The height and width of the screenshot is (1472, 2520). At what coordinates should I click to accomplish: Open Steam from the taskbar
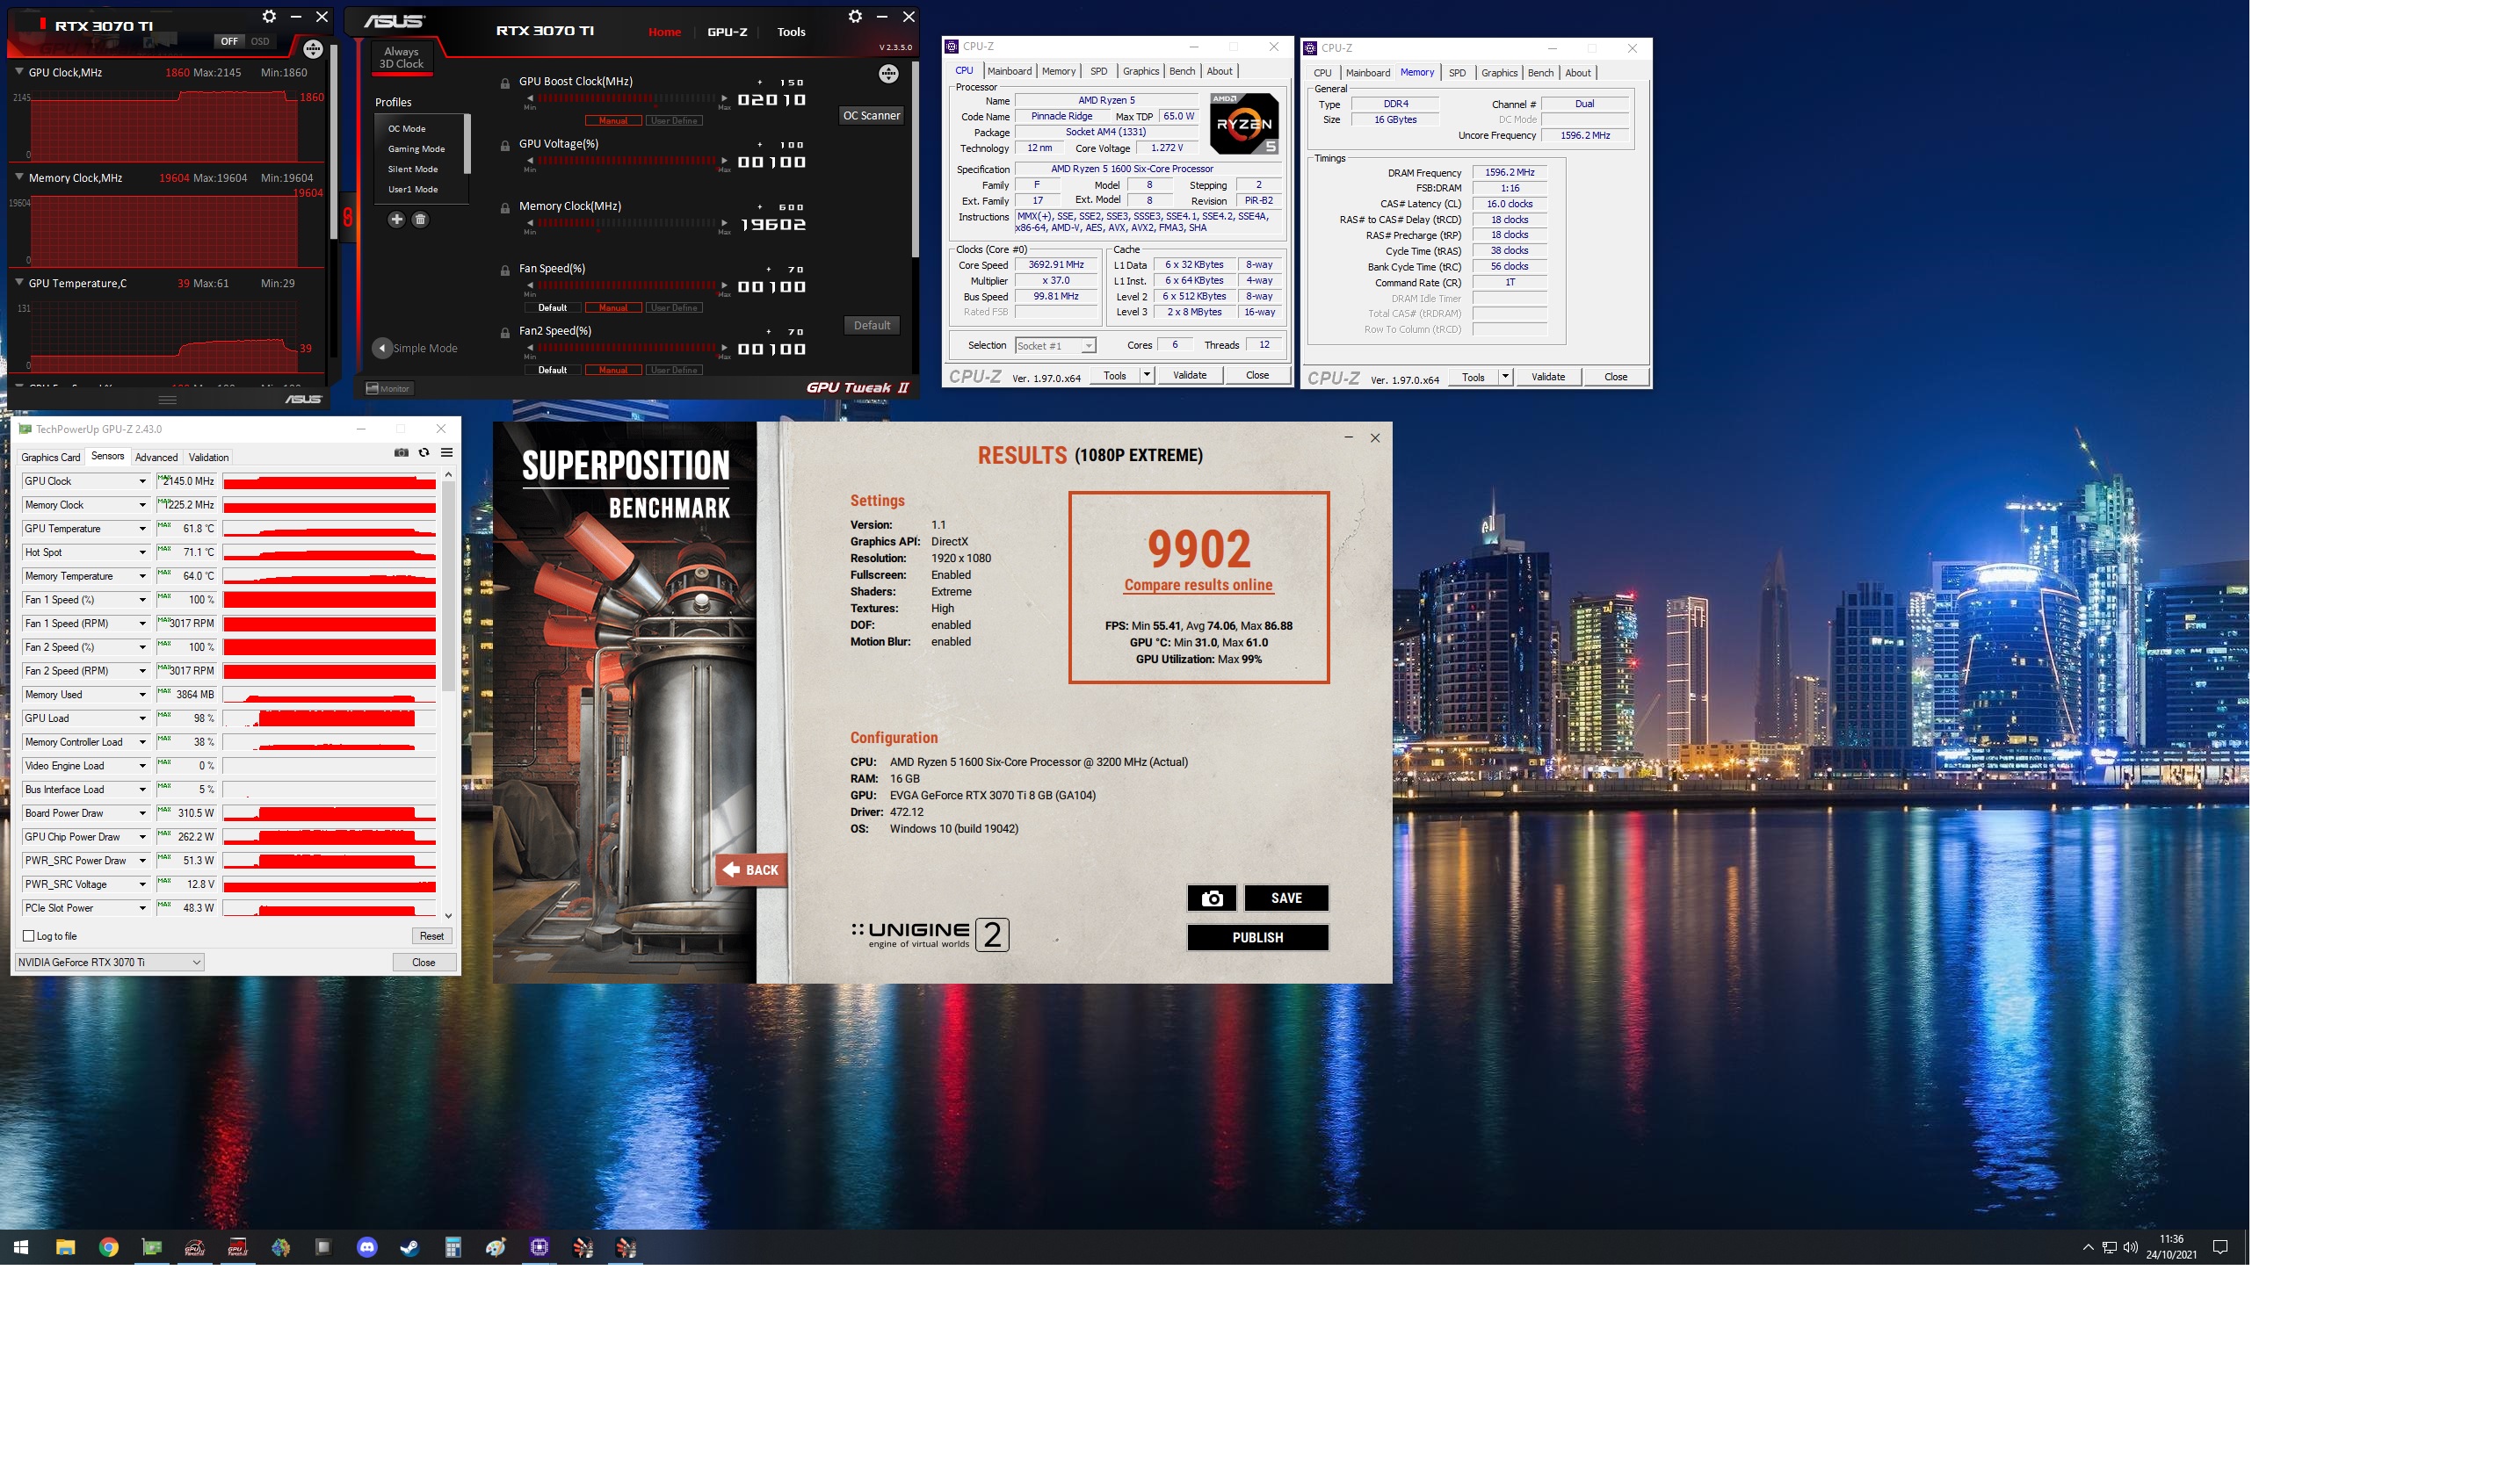pos(410,1247)
